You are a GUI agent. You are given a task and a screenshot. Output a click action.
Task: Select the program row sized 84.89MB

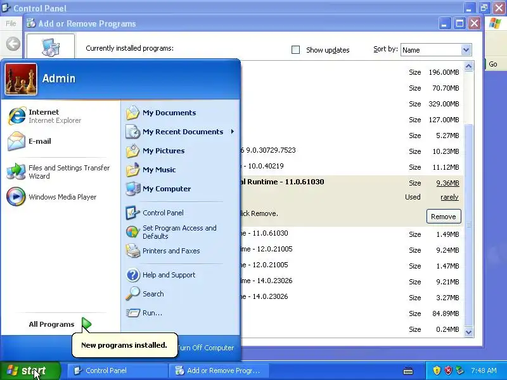(352, 313)
